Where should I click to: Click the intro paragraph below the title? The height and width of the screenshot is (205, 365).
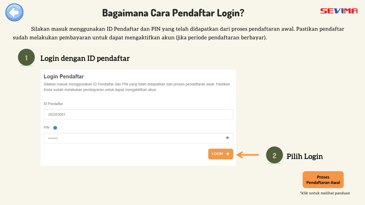[178, 33]
